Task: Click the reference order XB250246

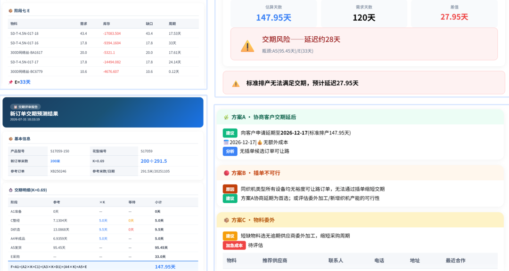Action: click(58, 171)
